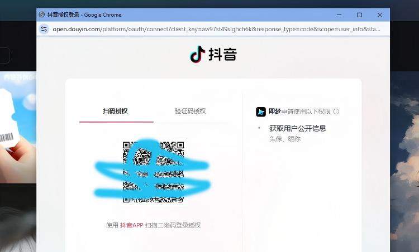Click the site info icon in address bar

(x=44, y=29)
